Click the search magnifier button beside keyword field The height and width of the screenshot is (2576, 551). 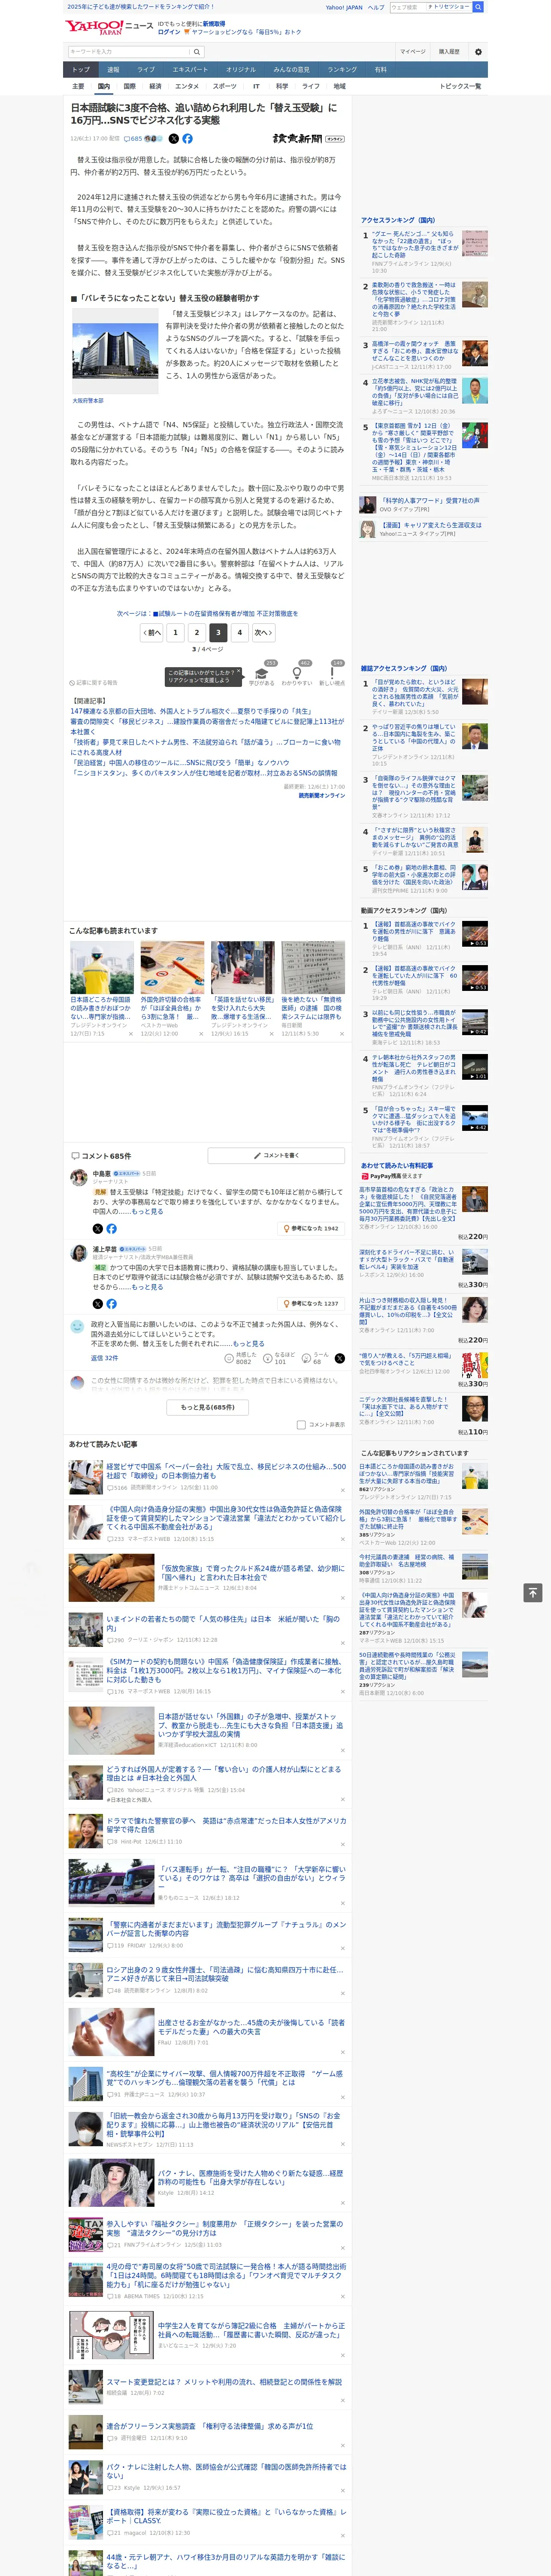[x=197, y=52]
